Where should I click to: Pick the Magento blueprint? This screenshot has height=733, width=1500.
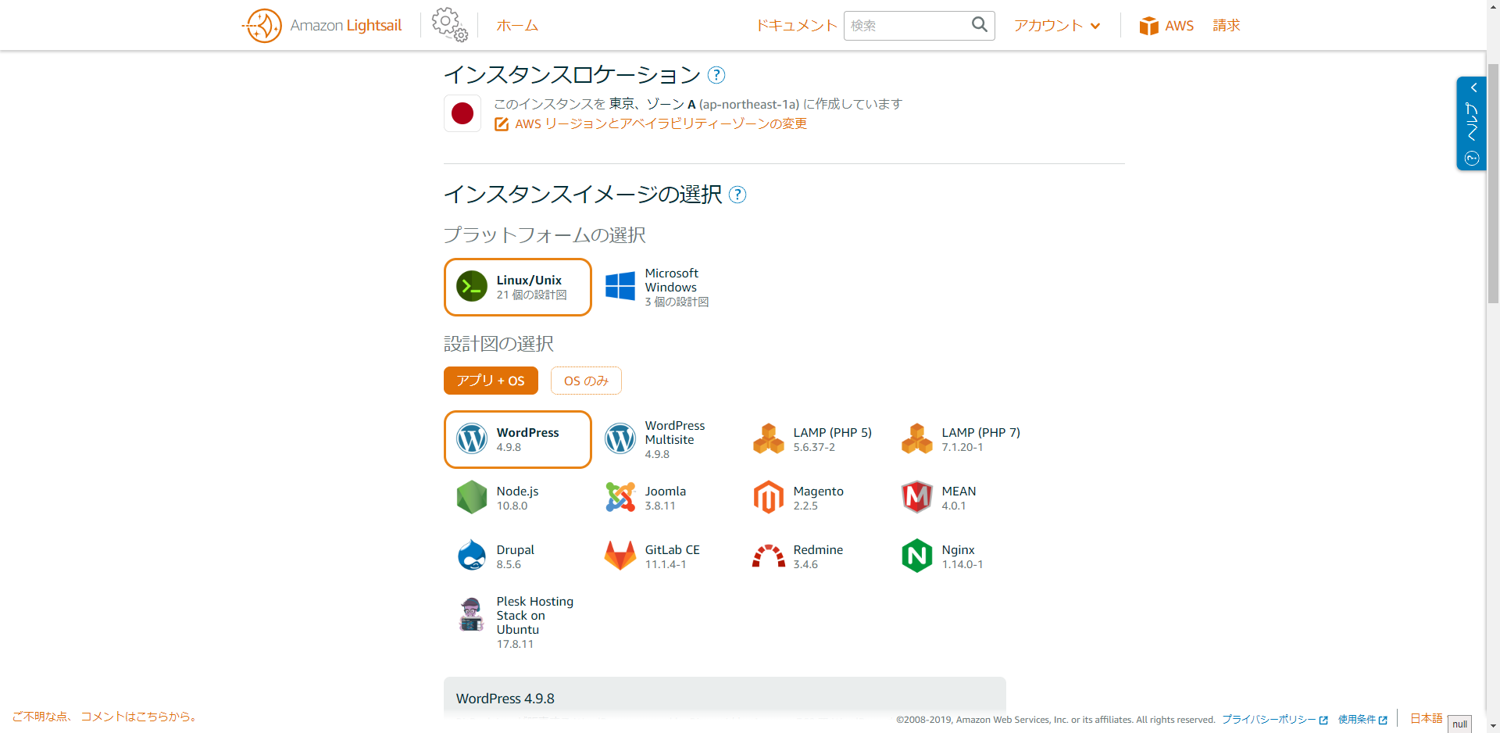click(815, 498)
